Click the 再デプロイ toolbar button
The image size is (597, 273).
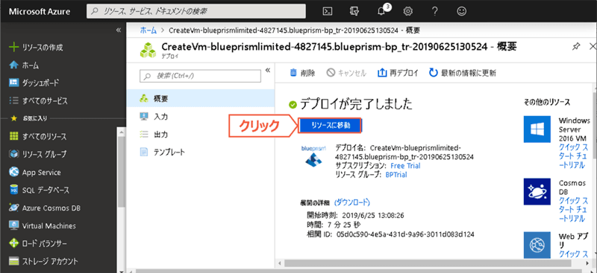point(398,73)
